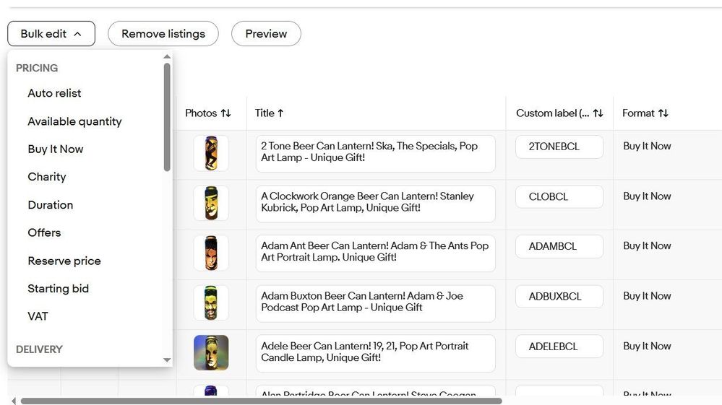Choose Offers menu item
722x405 pixels.
(44, 232)
